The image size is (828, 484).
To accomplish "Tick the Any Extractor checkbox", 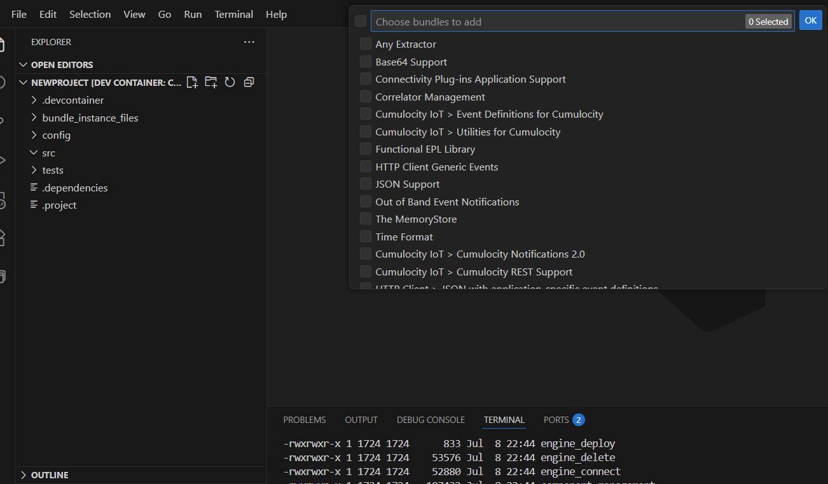I will click(366, 44).
